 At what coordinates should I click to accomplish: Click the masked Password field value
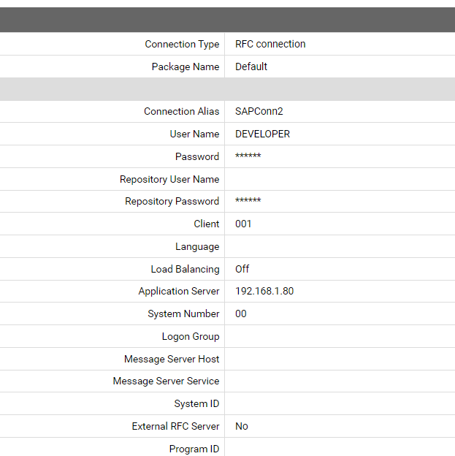click(x=248, y=156)
